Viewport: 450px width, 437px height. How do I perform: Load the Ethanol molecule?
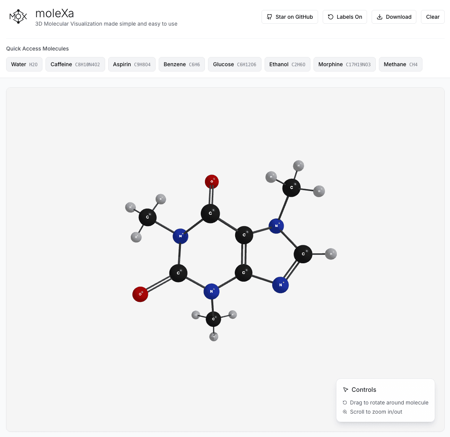coord(287,64)
